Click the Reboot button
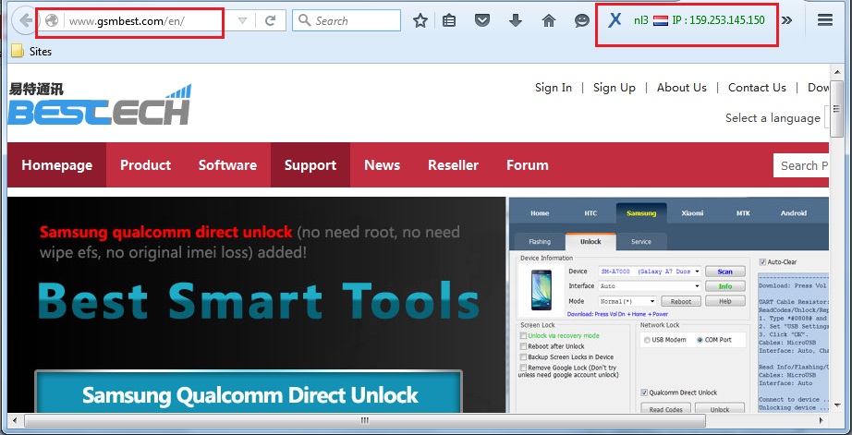Image resolution: width=852 pixels, height=435 pixels. click(681, 301)
